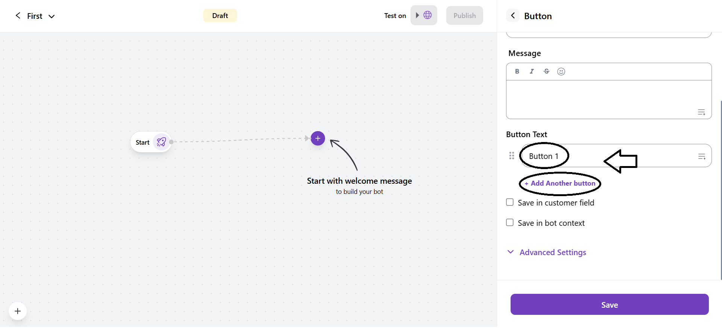Screen dimensions: 722x328
Task: Click the rocket icon on Start node
Action: (x=161, y=142)
